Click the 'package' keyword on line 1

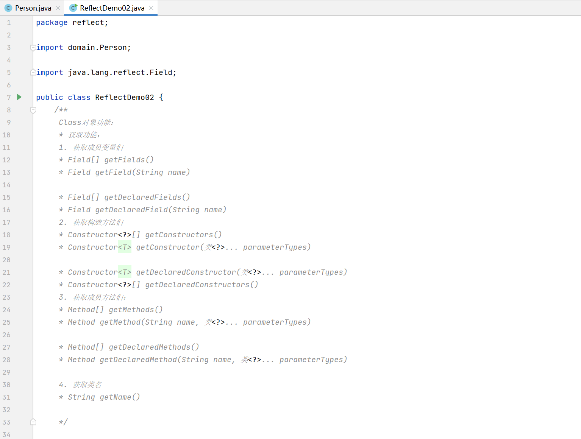(52, 23)
